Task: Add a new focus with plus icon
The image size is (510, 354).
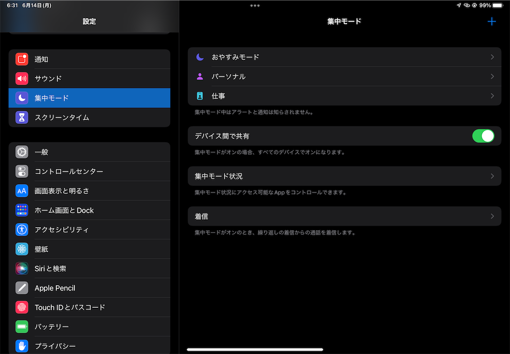Action: (492, 21)
